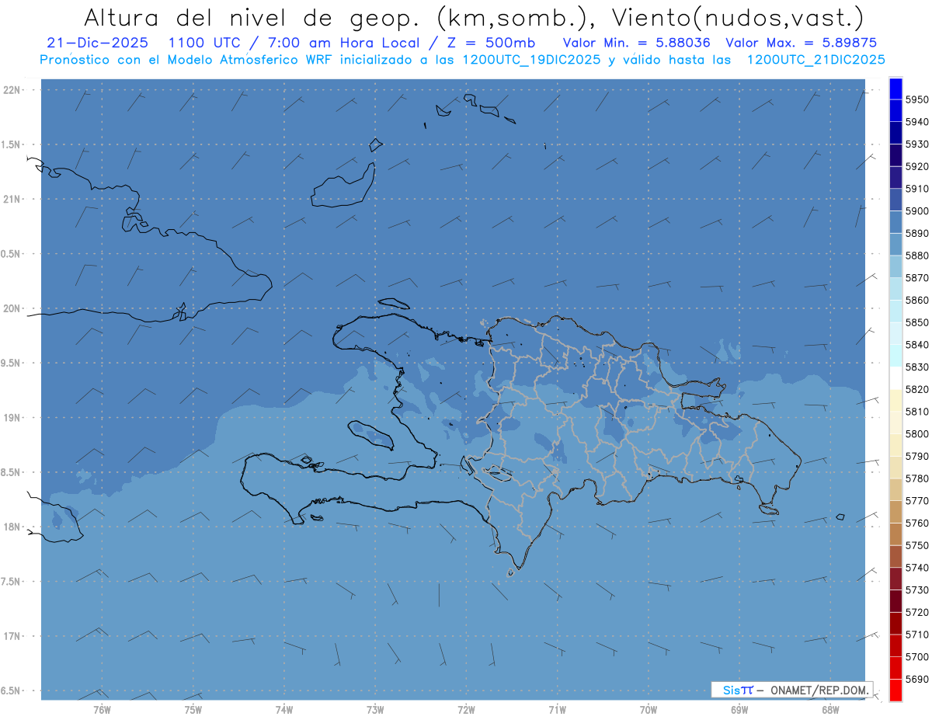Click the '5850' colorbar value

[916, 322]
